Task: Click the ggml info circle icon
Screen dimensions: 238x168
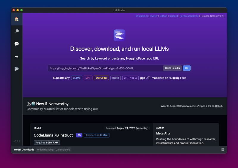Action: click(x=149, y=78)
